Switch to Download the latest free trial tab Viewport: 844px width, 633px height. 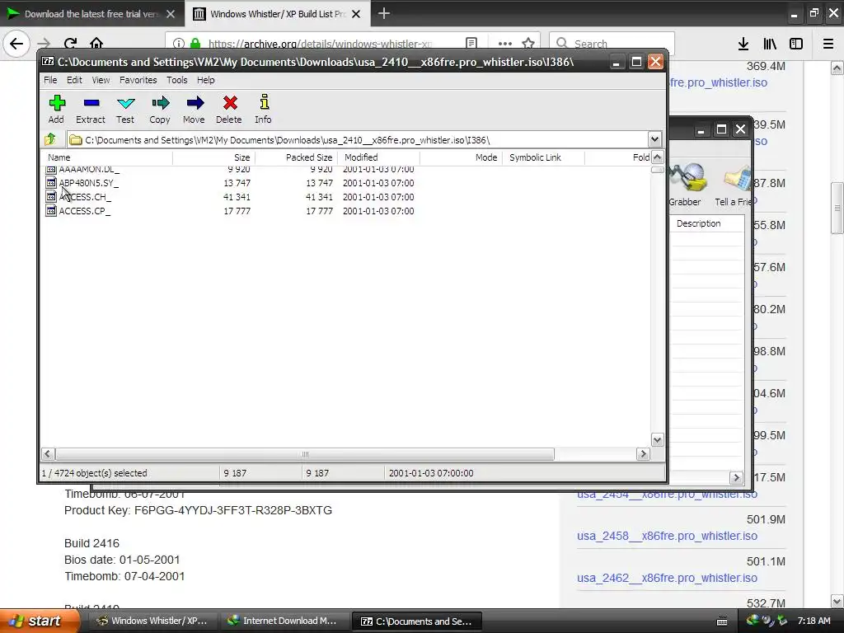click(x=91, y=13)
